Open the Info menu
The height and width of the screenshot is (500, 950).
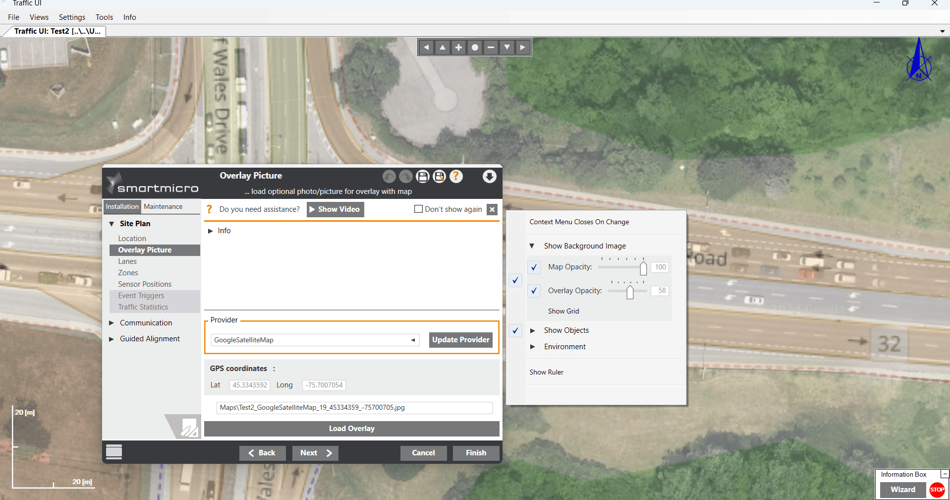(x=130, y=17)
